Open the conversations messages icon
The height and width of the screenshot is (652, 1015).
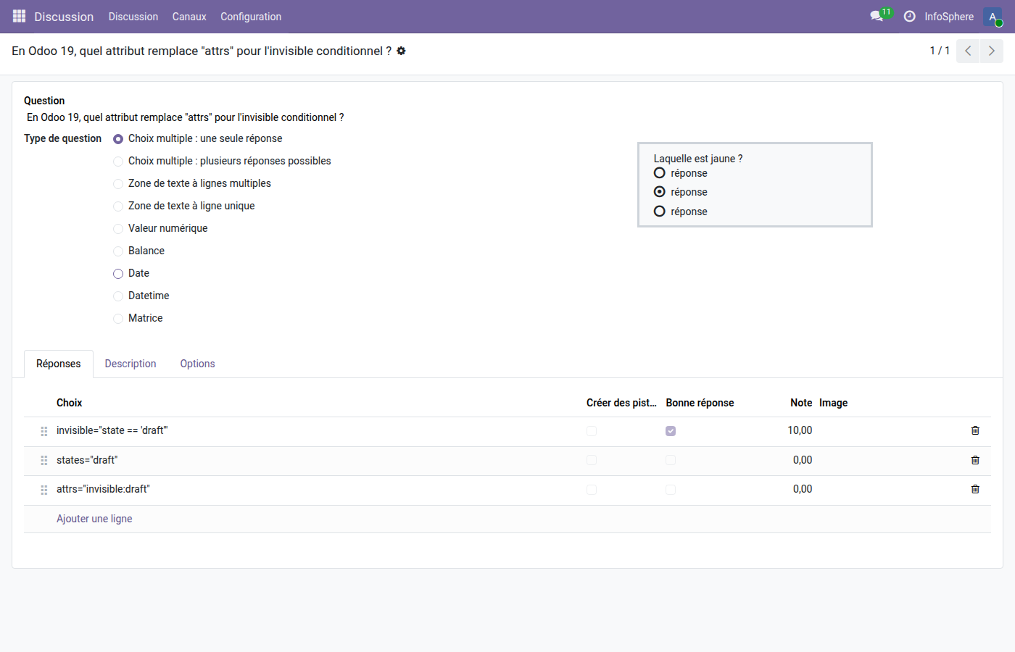pos(877,16)
